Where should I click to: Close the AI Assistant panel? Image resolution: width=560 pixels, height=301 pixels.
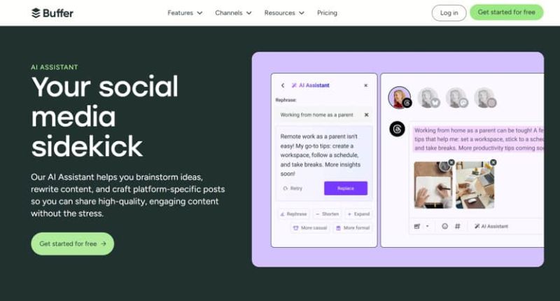coord(365,85)
